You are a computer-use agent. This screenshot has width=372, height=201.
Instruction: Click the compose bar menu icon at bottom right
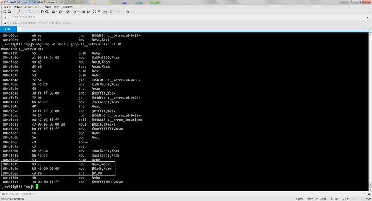click(369, 194)
